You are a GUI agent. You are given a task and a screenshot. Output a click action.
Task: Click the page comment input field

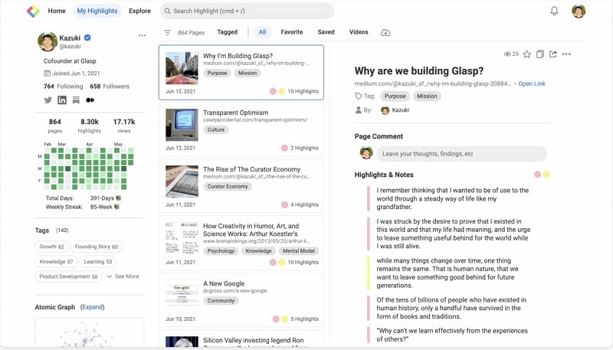tap(462, 154)
